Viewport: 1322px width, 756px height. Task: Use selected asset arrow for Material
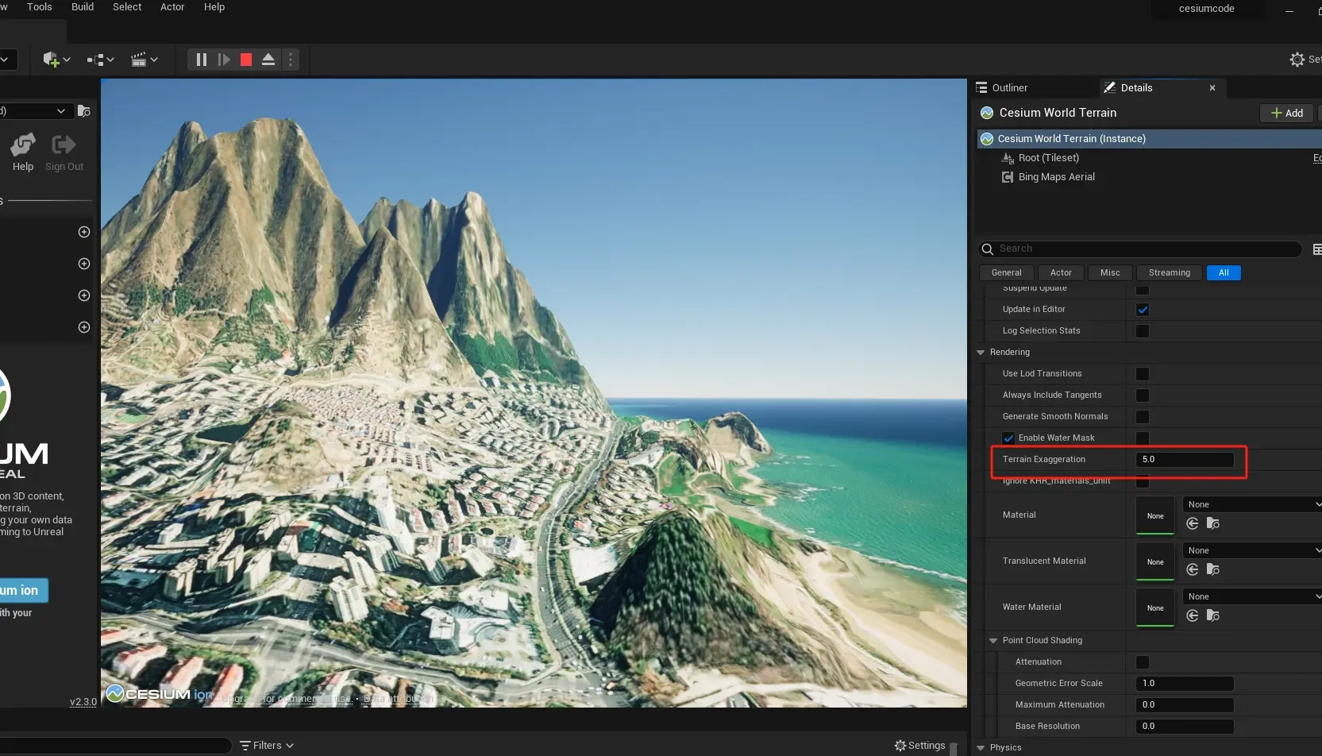(1193, 523)
